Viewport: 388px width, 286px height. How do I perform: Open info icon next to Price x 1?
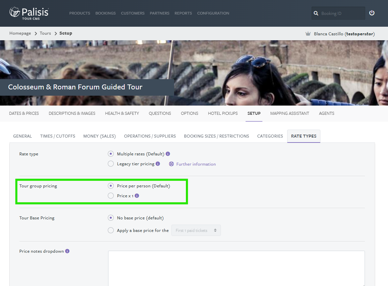(137, 196)
